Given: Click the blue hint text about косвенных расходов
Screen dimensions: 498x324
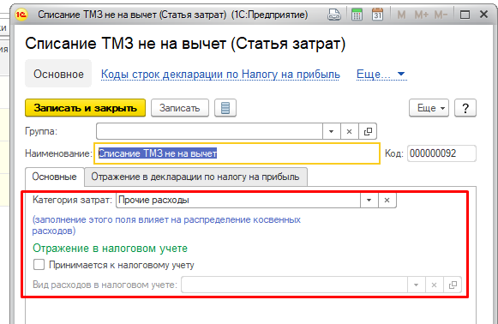Looking at the screenshot, I should coord(166,225).
